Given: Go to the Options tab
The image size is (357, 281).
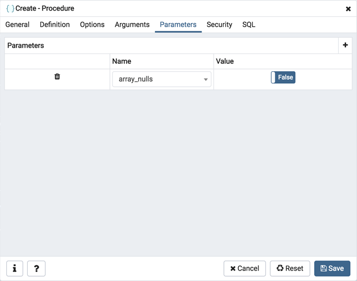Looking at the screenshot, I should pos(92,25).
